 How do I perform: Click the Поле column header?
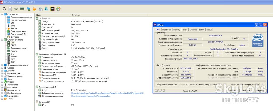tap(52, 15)
